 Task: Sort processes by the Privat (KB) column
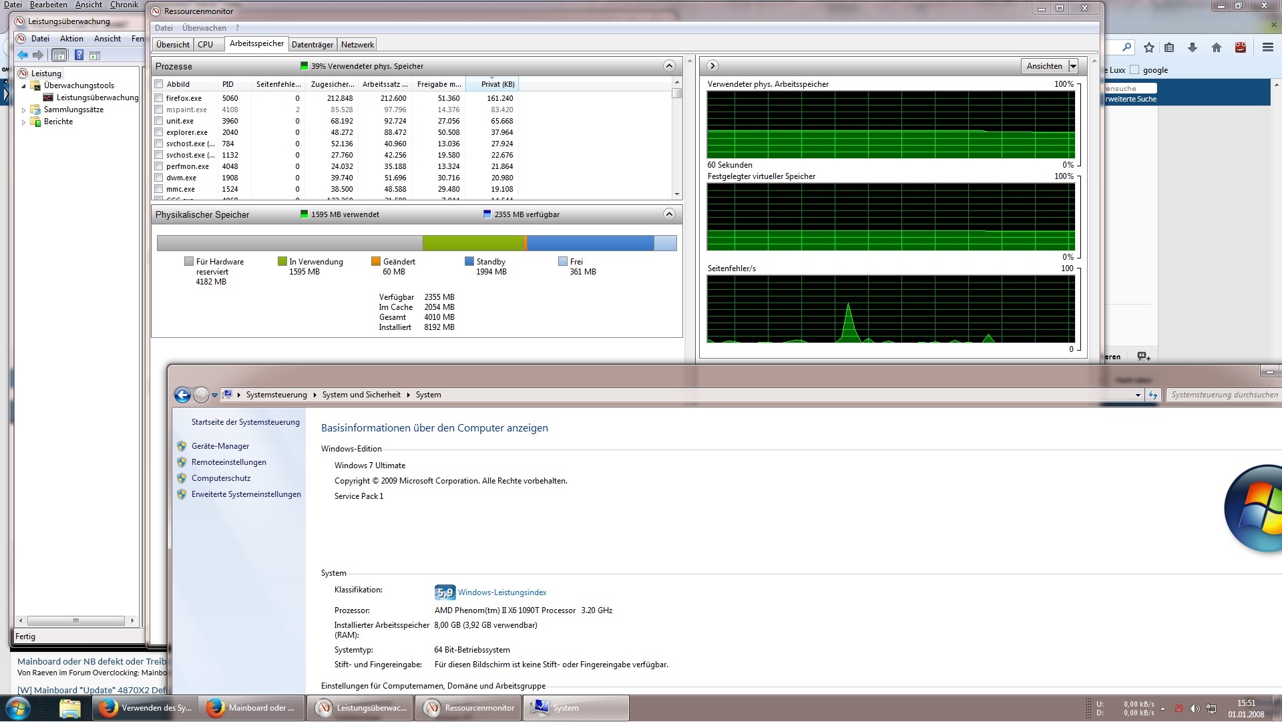[492, 84]
